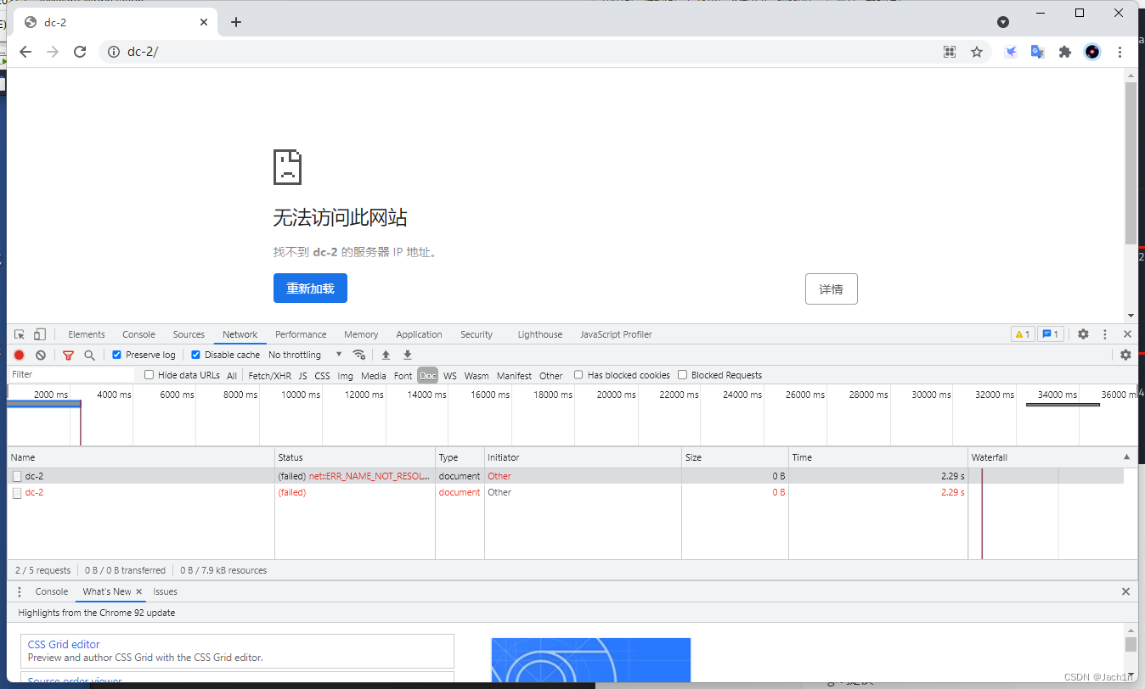Open DevTools settings gear

(1083, 334)
